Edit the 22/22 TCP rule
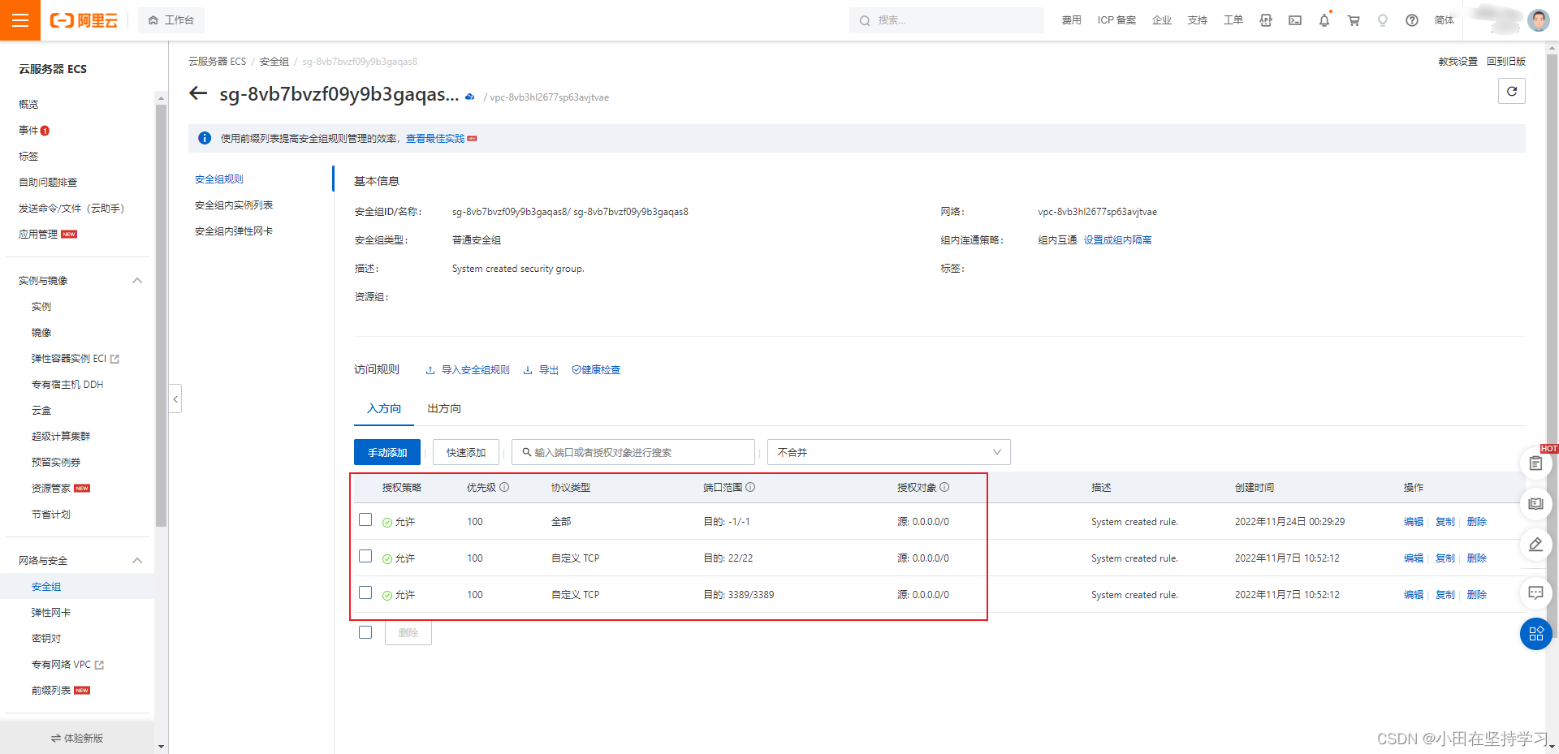 point(1414,558)
